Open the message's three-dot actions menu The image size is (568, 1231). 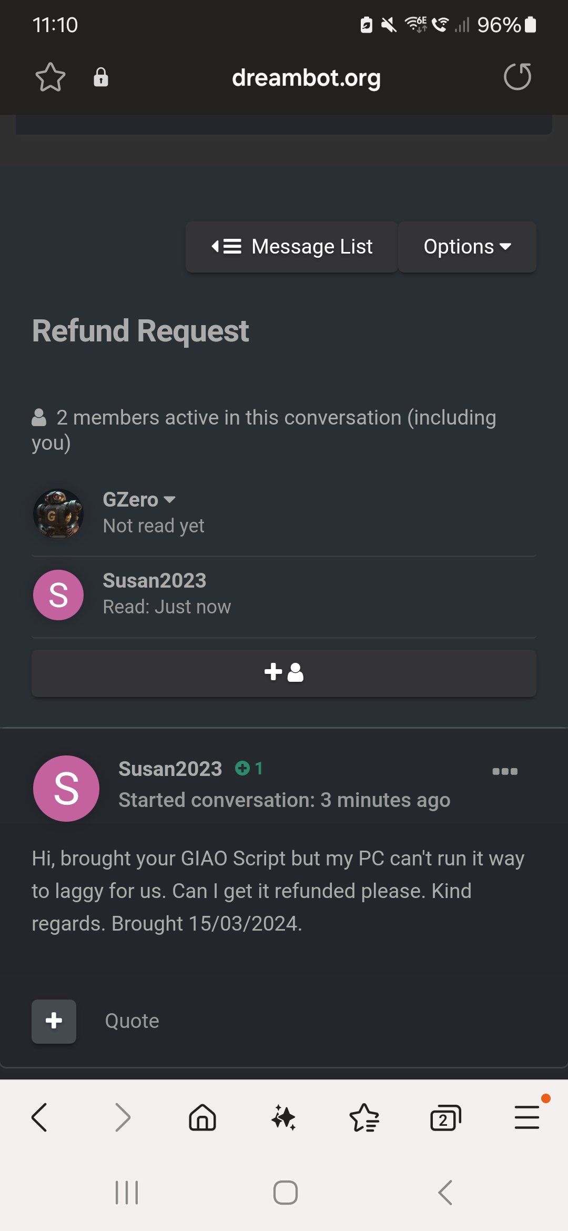[x=505, y=771]
